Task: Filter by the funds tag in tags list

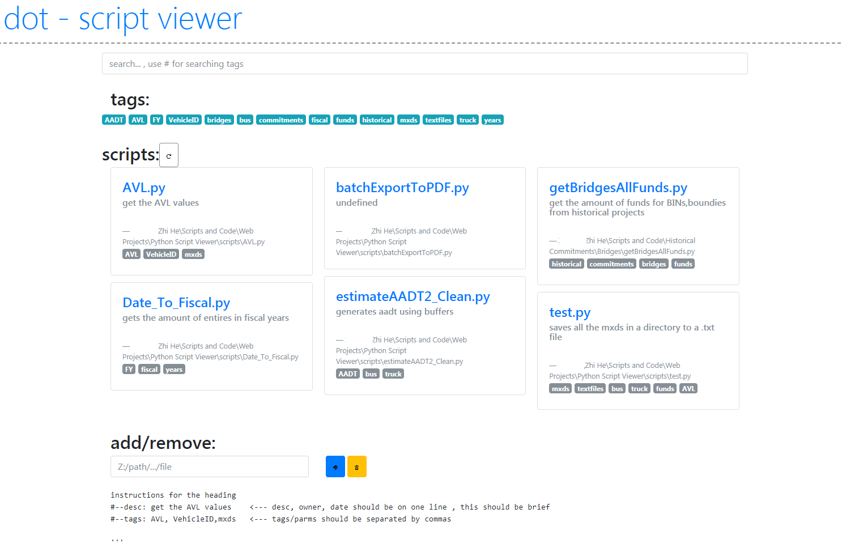Action: [345, 120]
